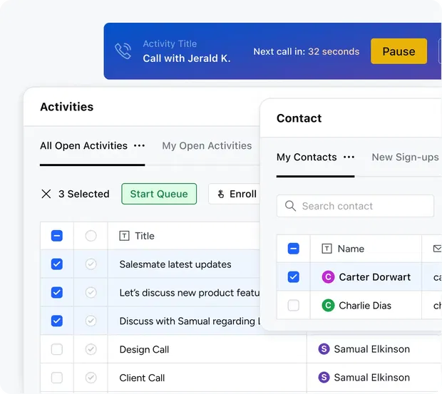442x394 pixels.
Task: Click the Title column type icon
Action: (x=124, y=236)
